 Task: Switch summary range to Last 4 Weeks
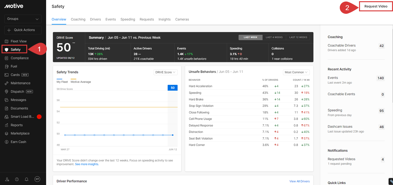(274, 37)
